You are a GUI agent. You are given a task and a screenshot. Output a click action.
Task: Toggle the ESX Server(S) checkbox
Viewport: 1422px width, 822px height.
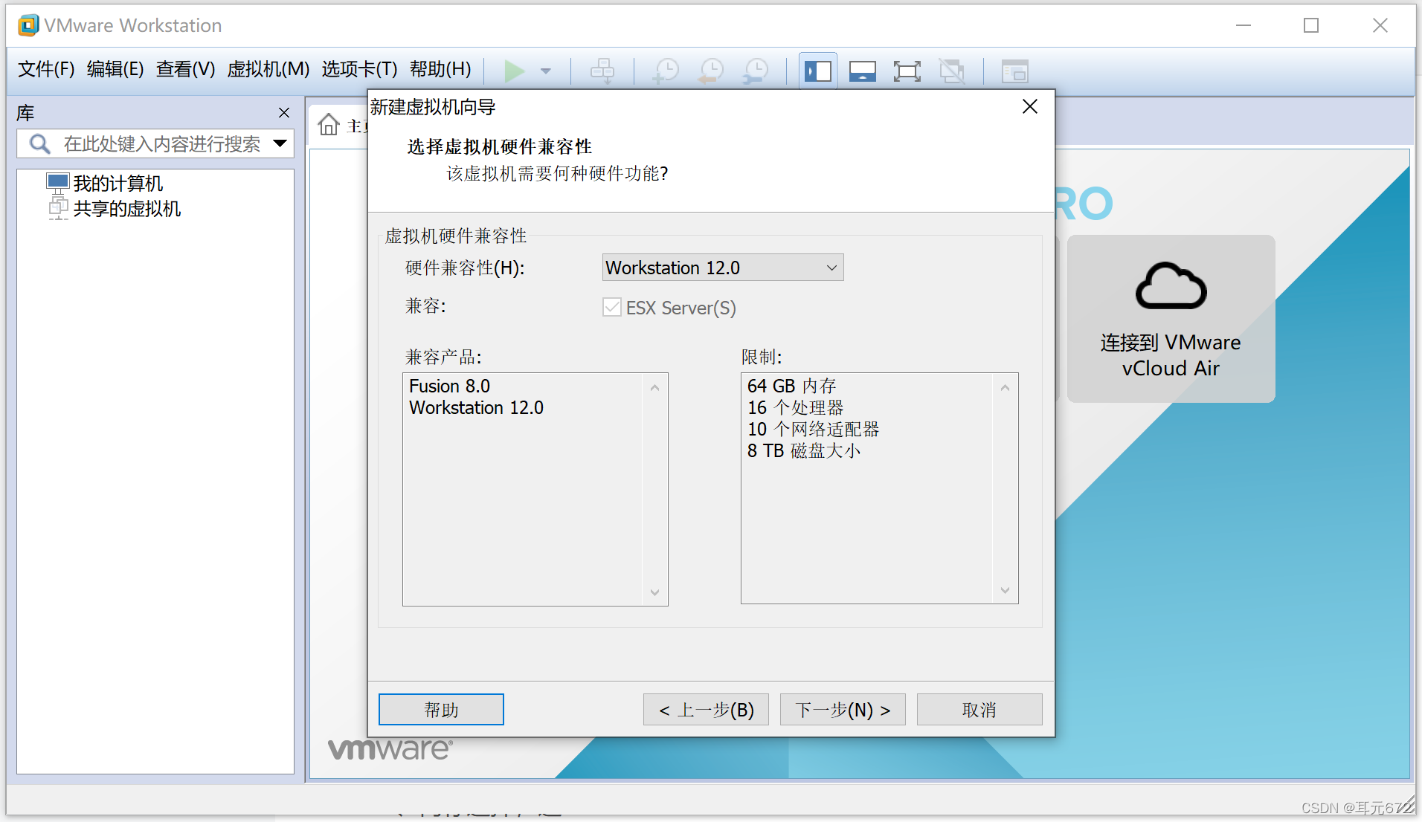tap(612, 307)
